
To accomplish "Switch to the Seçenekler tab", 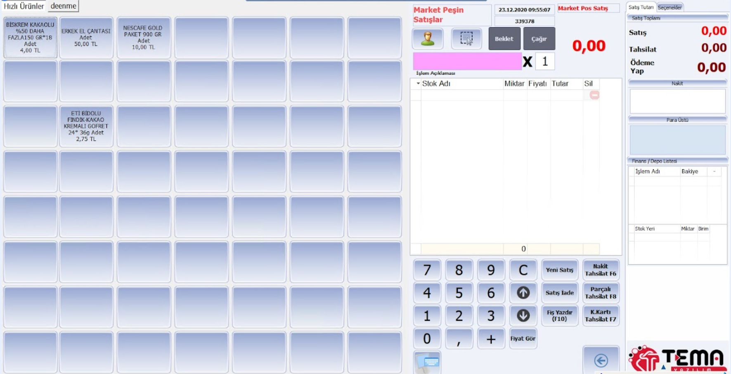I will [669, 7].
